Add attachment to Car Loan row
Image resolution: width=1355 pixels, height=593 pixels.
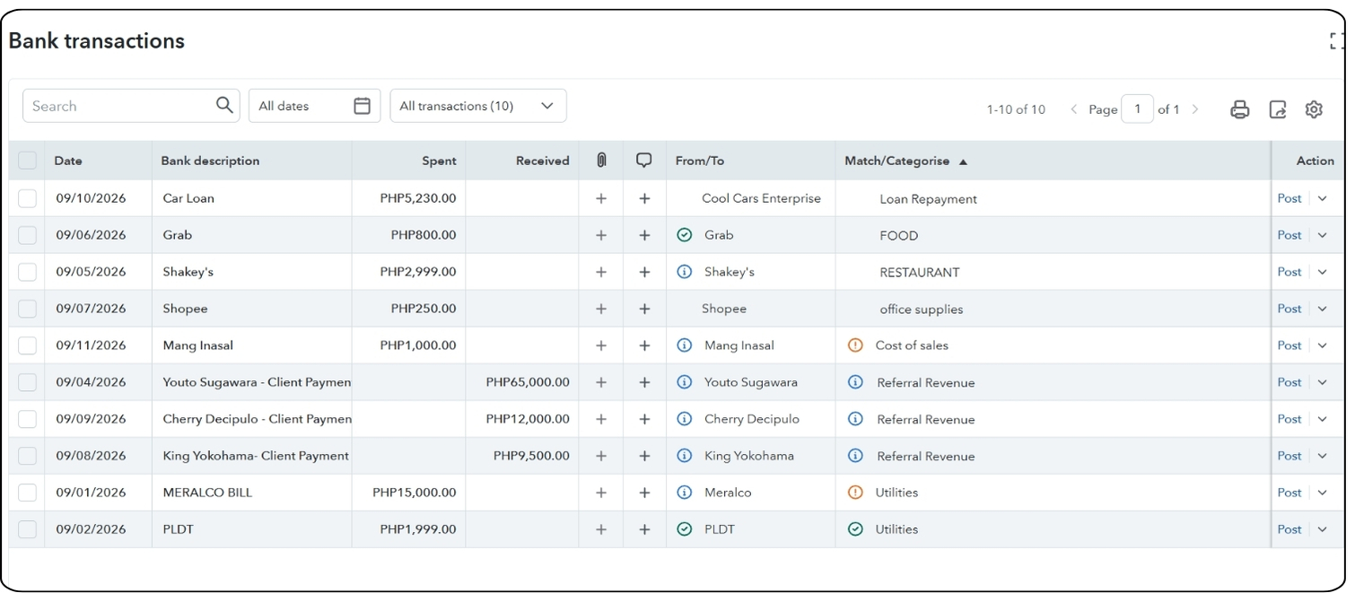tap(601, 198)
